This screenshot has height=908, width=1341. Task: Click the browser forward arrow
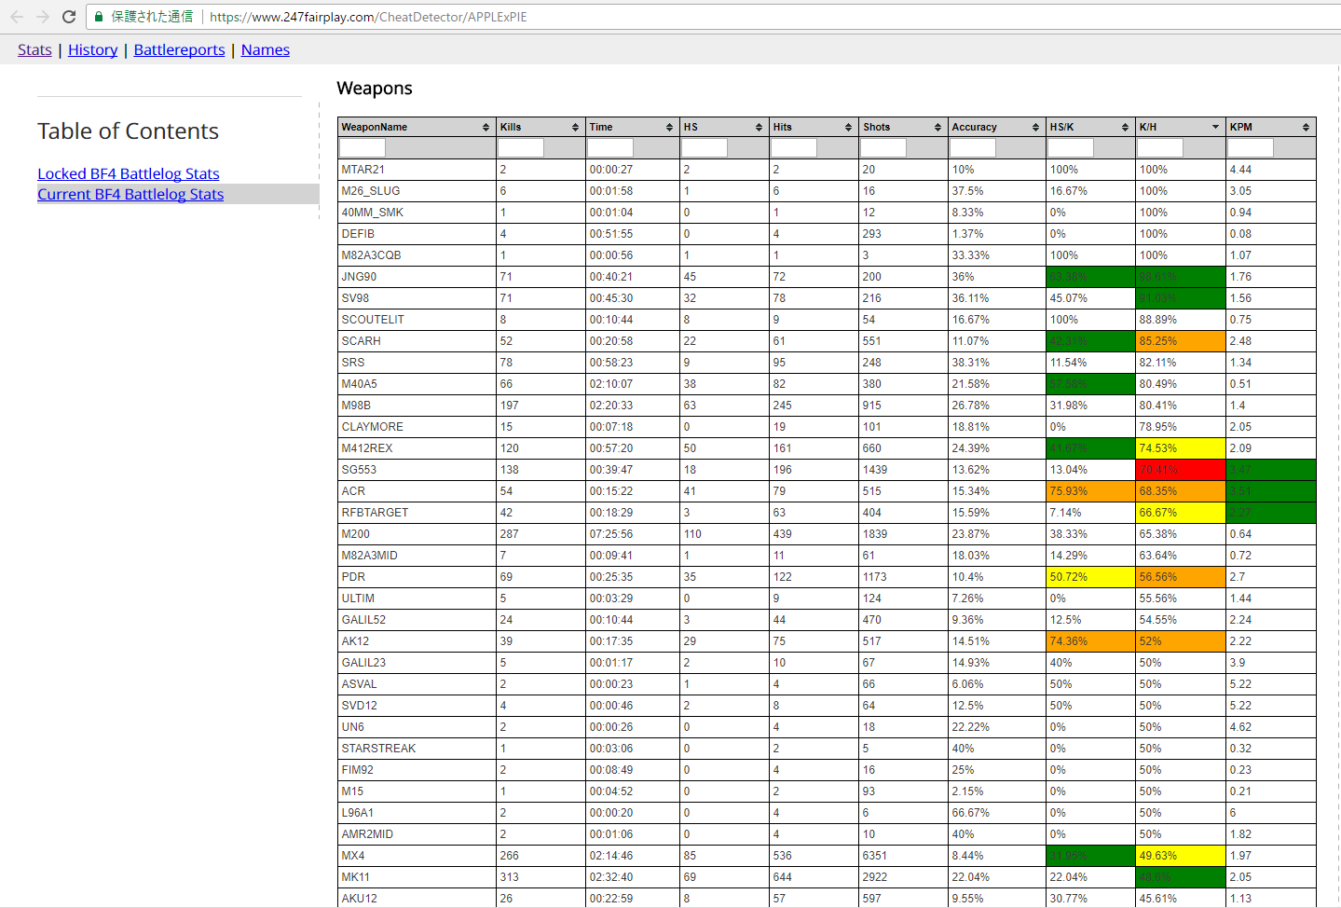coord(43,17)
